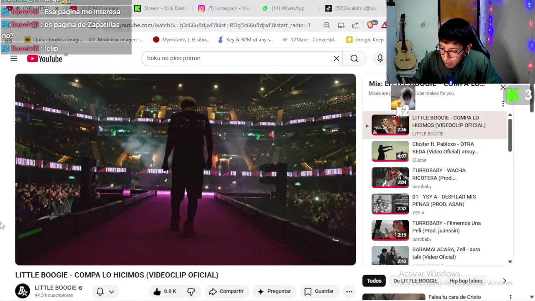Dislike the video with thumbs down
The width and height of the screenshot is (535, 301).
[191, 291]
